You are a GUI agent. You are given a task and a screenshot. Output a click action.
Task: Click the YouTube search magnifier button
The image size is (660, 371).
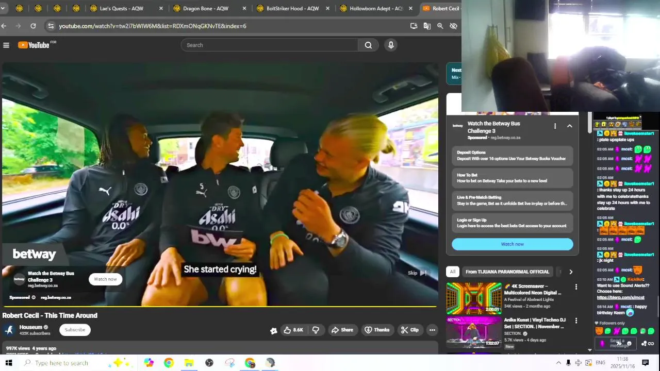[368, 45]
